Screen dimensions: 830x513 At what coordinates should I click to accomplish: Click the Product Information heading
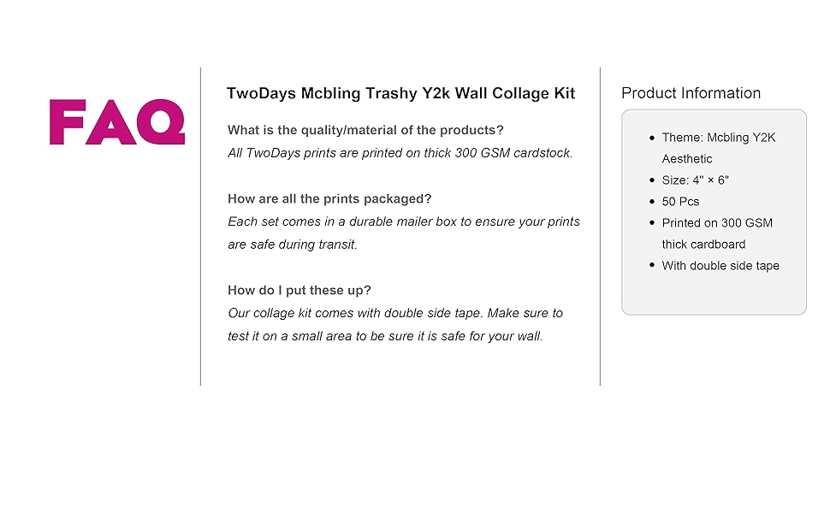[691, 93]
